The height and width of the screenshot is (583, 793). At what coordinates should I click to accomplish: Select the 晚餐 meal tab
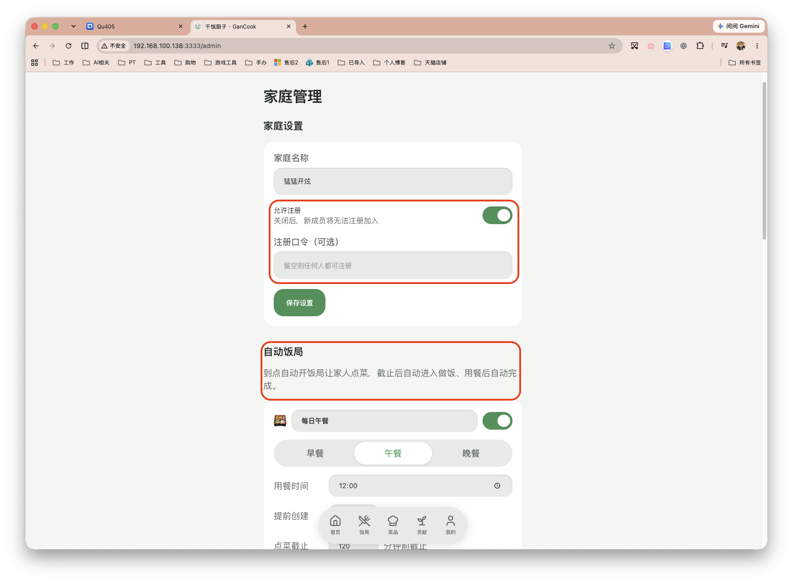471,453
